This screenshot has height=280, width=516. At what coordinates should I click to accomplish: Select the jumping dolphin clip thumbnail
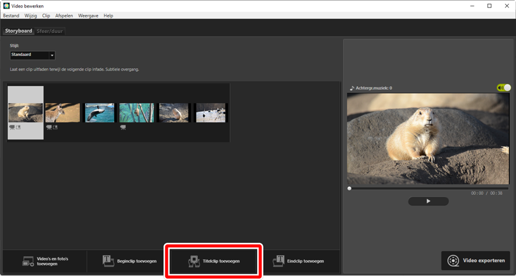click(x=99, y=113)
